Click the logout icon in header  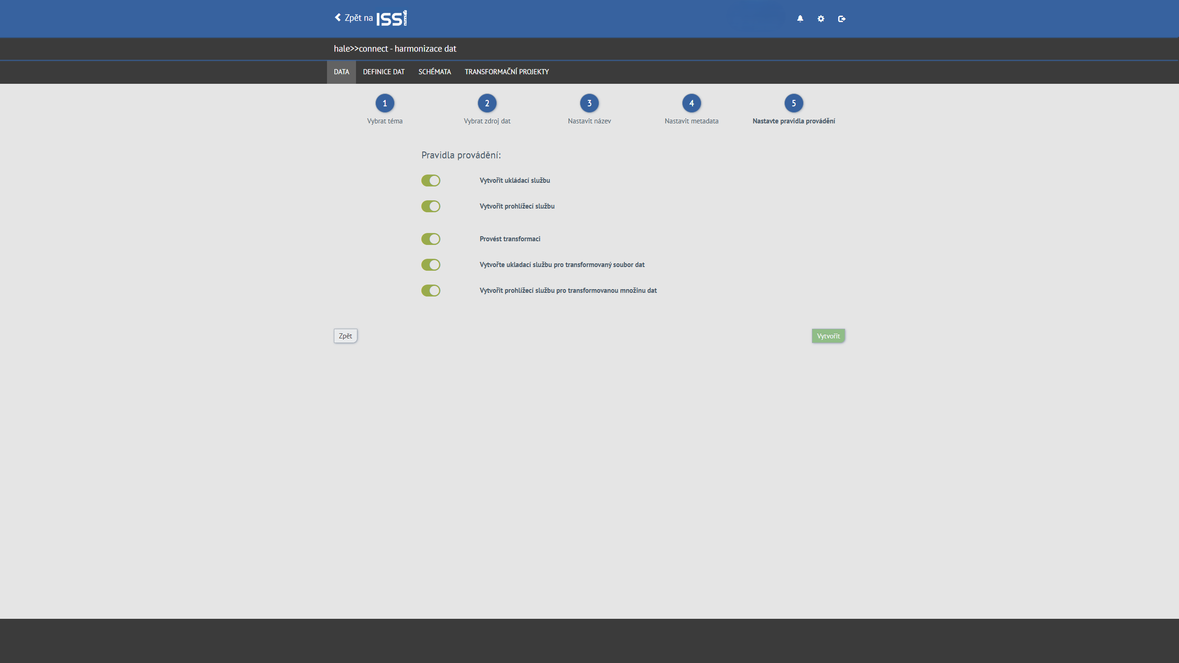coord(841,19)
